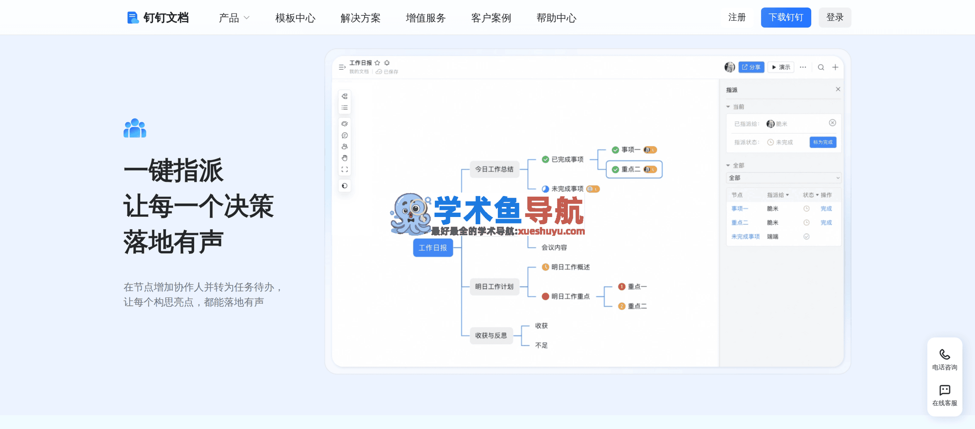Open 解决方案 in navigation
The image size is (975, 429).
(360, 18)
